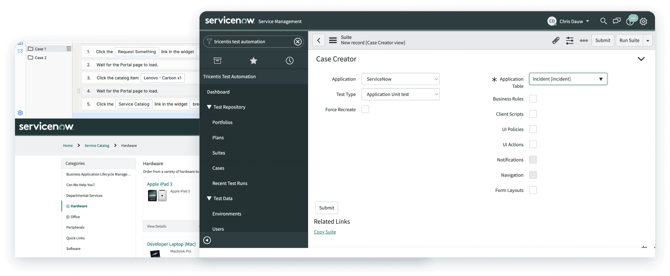Screen dimensions: 670x276
Task: Open the Application Table dropdown
Action: [x=568, y=79]
